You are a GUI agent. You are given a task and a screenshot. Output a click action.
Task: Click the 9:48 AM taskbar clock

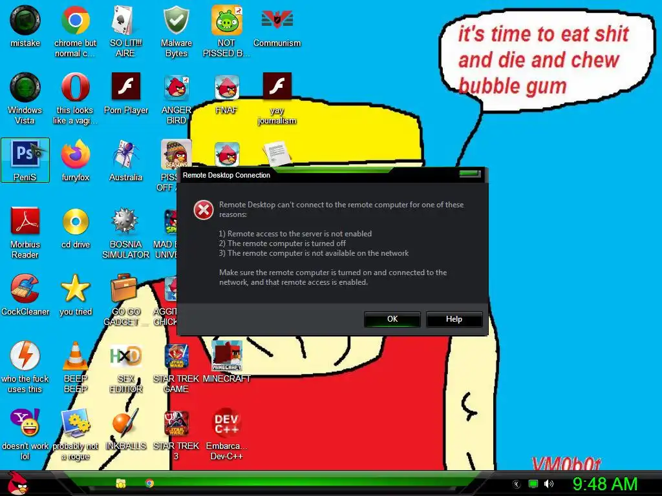coord(604,484)
